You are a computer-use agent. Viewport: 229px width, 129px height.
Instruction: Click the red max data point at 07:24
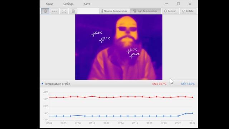click(x=193, y=97)
